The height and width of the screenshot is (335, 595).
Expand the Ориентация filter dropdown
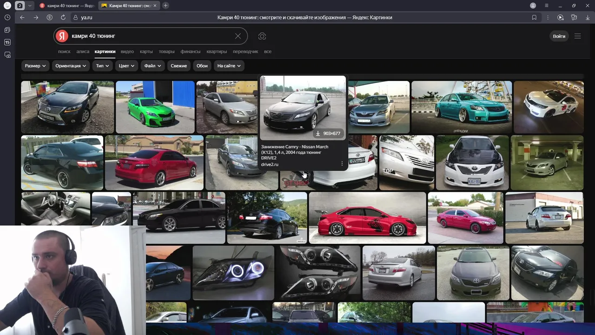[x=71, y=66]
